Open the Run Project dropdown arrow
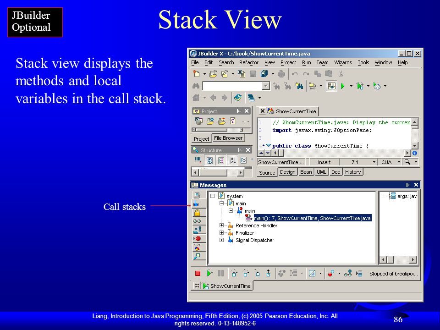Screen dimensions: 440x330 coord(351,86)
